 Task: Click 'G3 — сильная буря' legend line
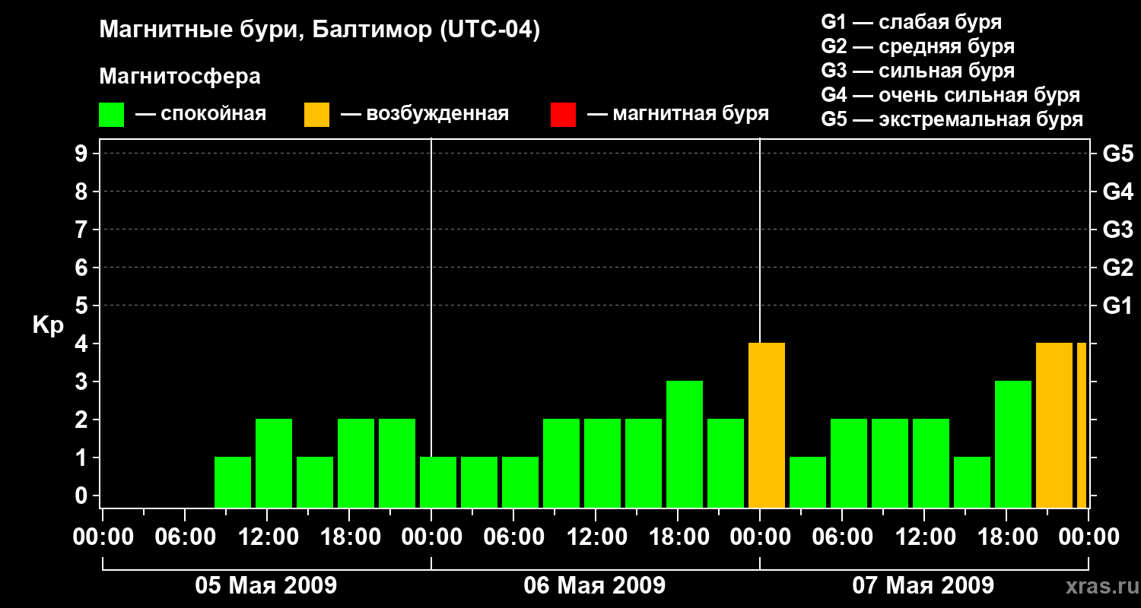(918, 71)
